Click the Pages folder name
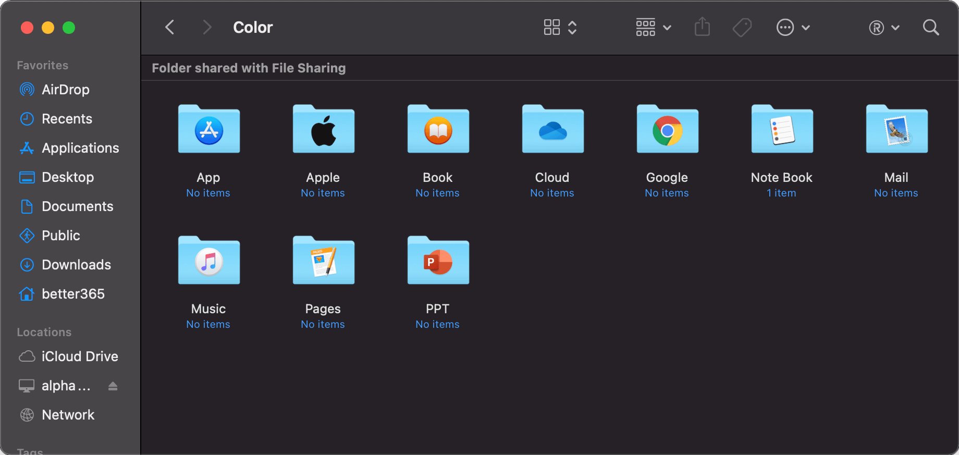959x455 pixels. click(x=323, y=309)
